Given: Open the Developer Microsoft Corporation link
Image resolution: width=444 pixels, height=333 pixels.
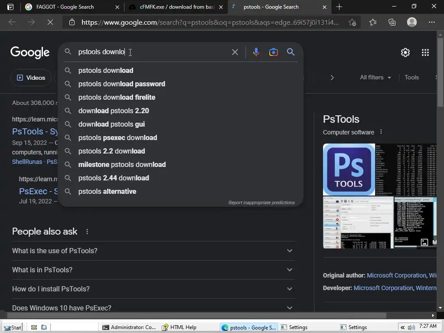Looking at the screenshot, I should pyautogui.click(x=383, y=288).
